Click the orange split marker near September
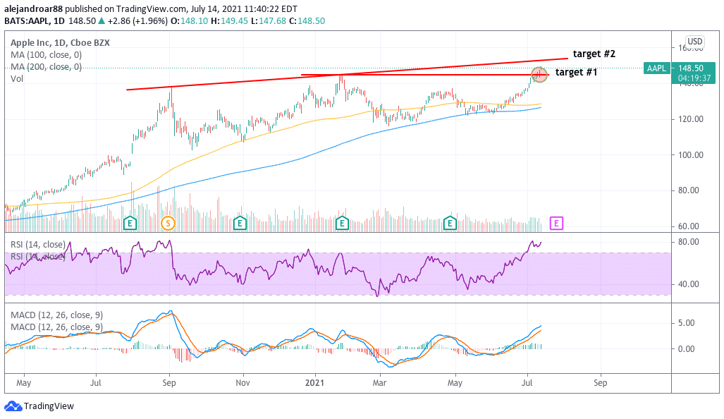The width and height of the screenshot is (724, 419). (168, 224)
